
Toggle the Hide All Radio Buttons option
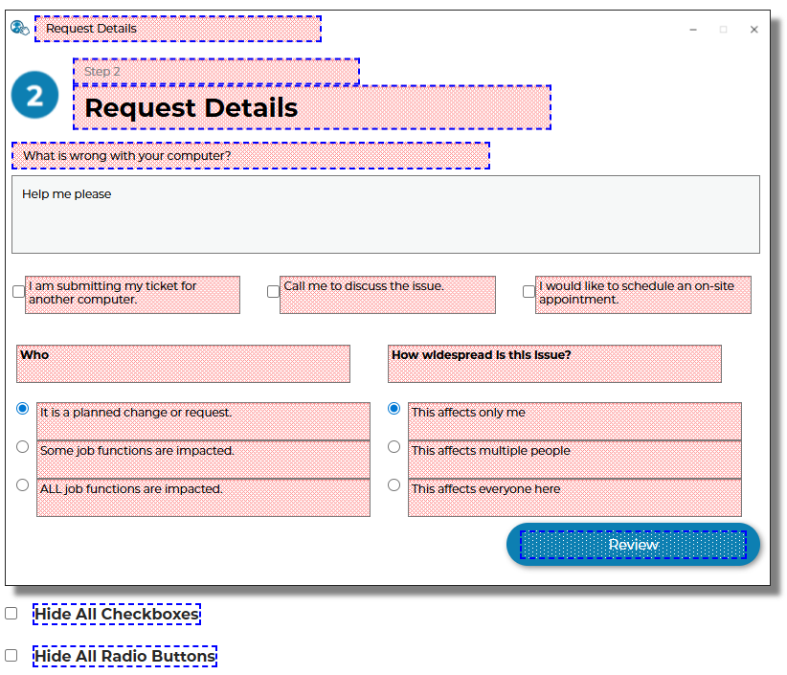pos(11,656)
